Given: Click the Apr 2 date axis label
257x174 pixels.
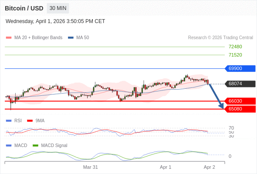Looking at the screenshot, I should [x=210, y=167].
